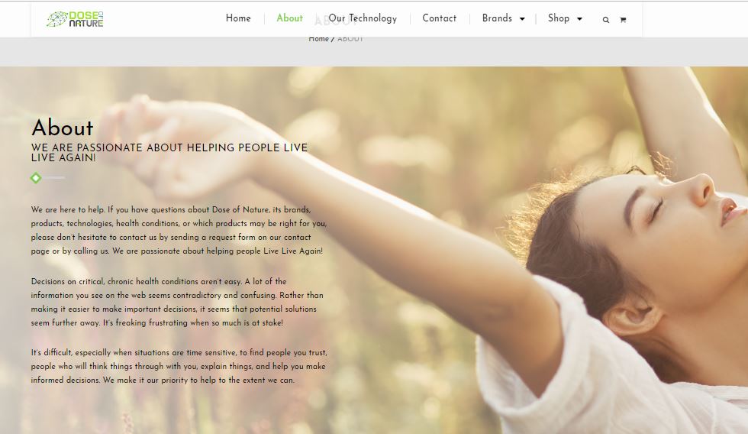This screenshot has width=748, height=434.
Task: Open the Our Technology page
Action: click(363, 18)
